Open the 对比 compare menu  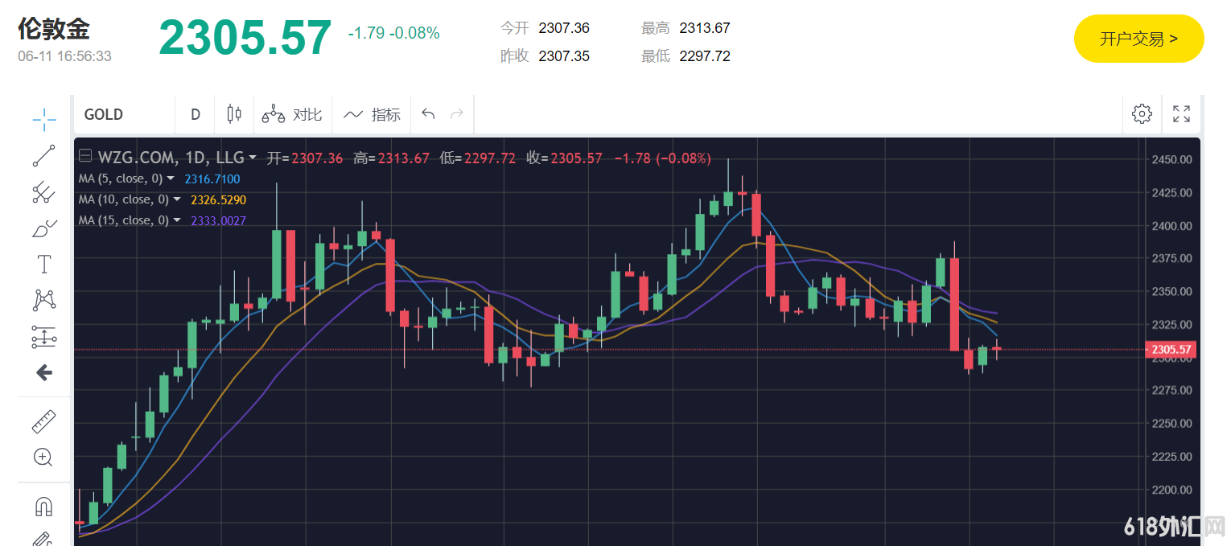pyautogui.click(x=293, y=114)
